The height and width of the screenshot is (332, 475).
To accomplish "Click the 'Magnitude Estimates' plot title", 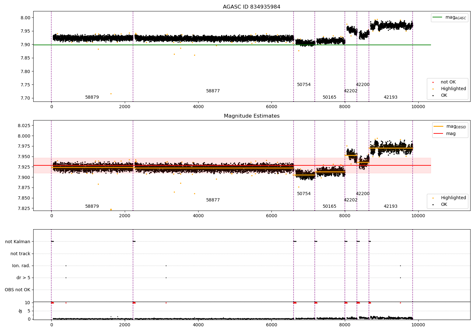I will [x=251, y=116].
